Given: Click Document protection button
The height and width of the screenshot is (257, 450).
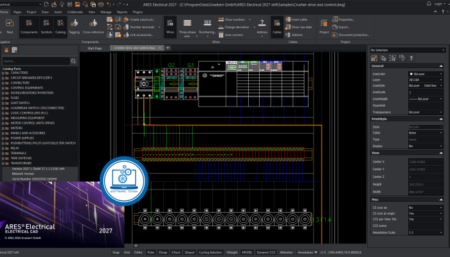Looking at the screenshot, I should click(x=351, y=35).
